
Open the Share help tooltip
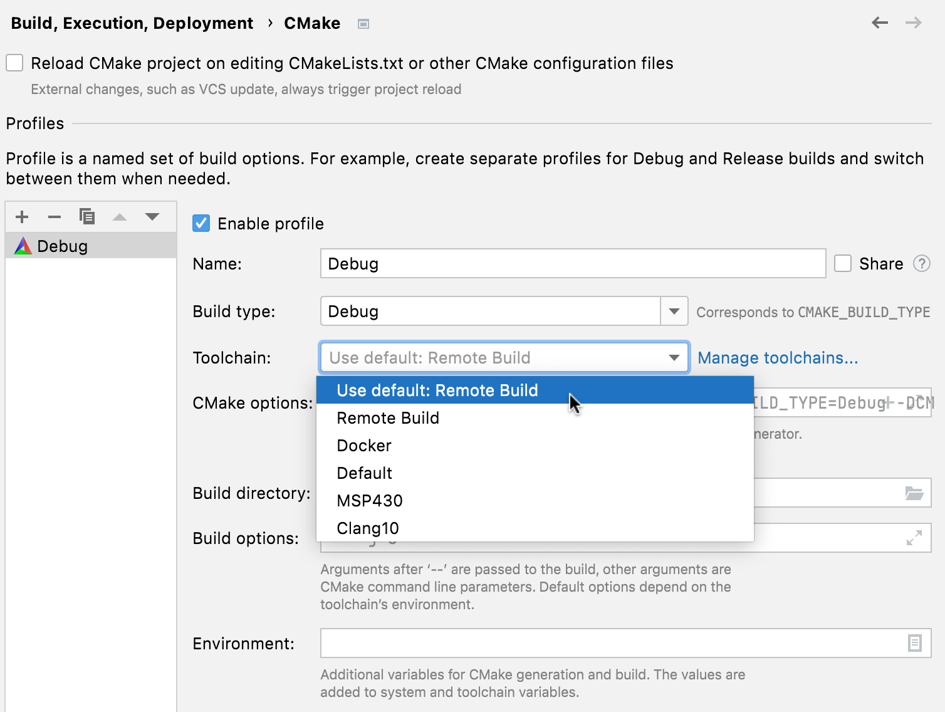[922, 264]
